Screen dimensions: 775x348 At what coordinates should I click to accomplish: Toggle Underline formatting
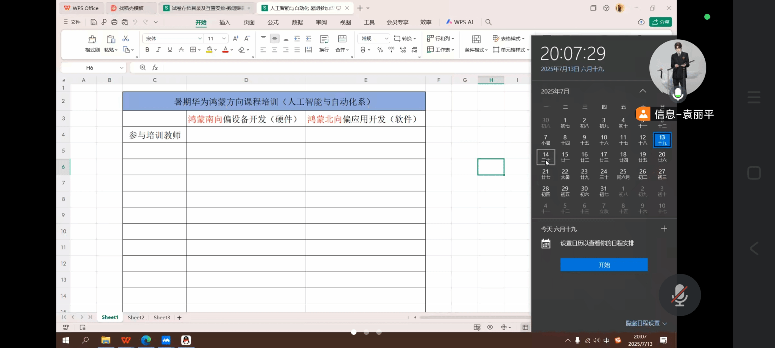point(170,49)
